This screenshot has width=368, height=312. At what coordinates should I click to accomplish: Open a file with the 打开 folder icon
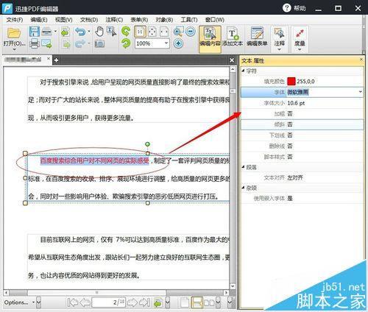click(14, 33)
